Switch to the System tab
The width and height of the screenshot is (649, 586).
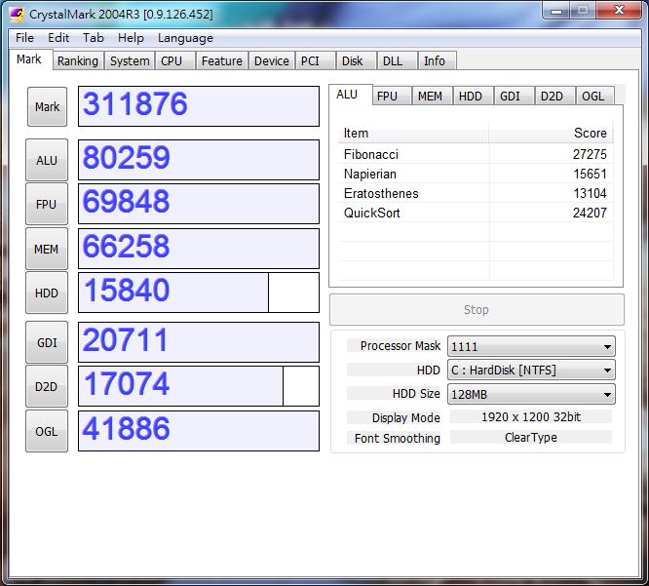tap(130, 60)
